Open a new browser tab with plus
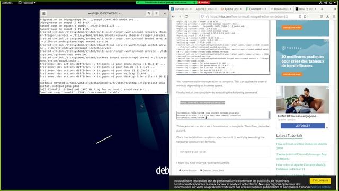Screen dimensions: 339x191 click(x=322, y=9)
